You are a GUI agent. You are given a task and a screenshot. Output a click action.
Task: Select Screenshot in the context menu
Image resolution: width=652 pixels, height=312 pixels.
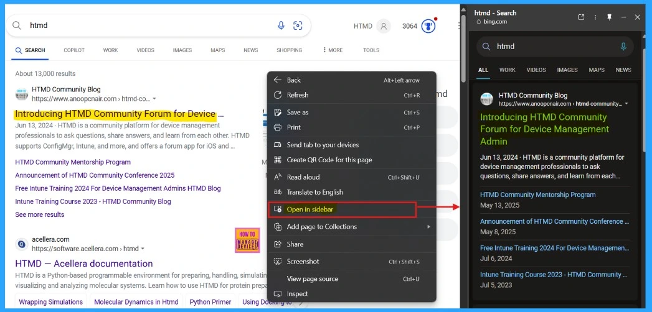tap(352, 262)
